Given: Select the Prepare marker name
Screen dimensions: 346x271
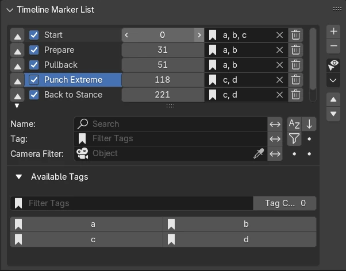Looking at the screenshot, I should (x=59, y=50).
